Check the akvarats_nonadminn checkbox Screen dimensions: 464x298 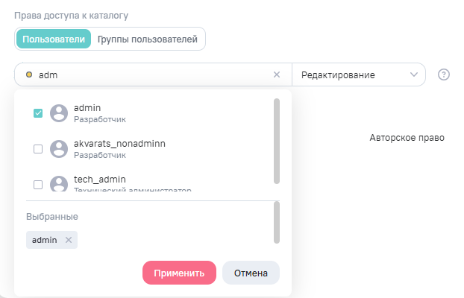(x=38, y=149)
